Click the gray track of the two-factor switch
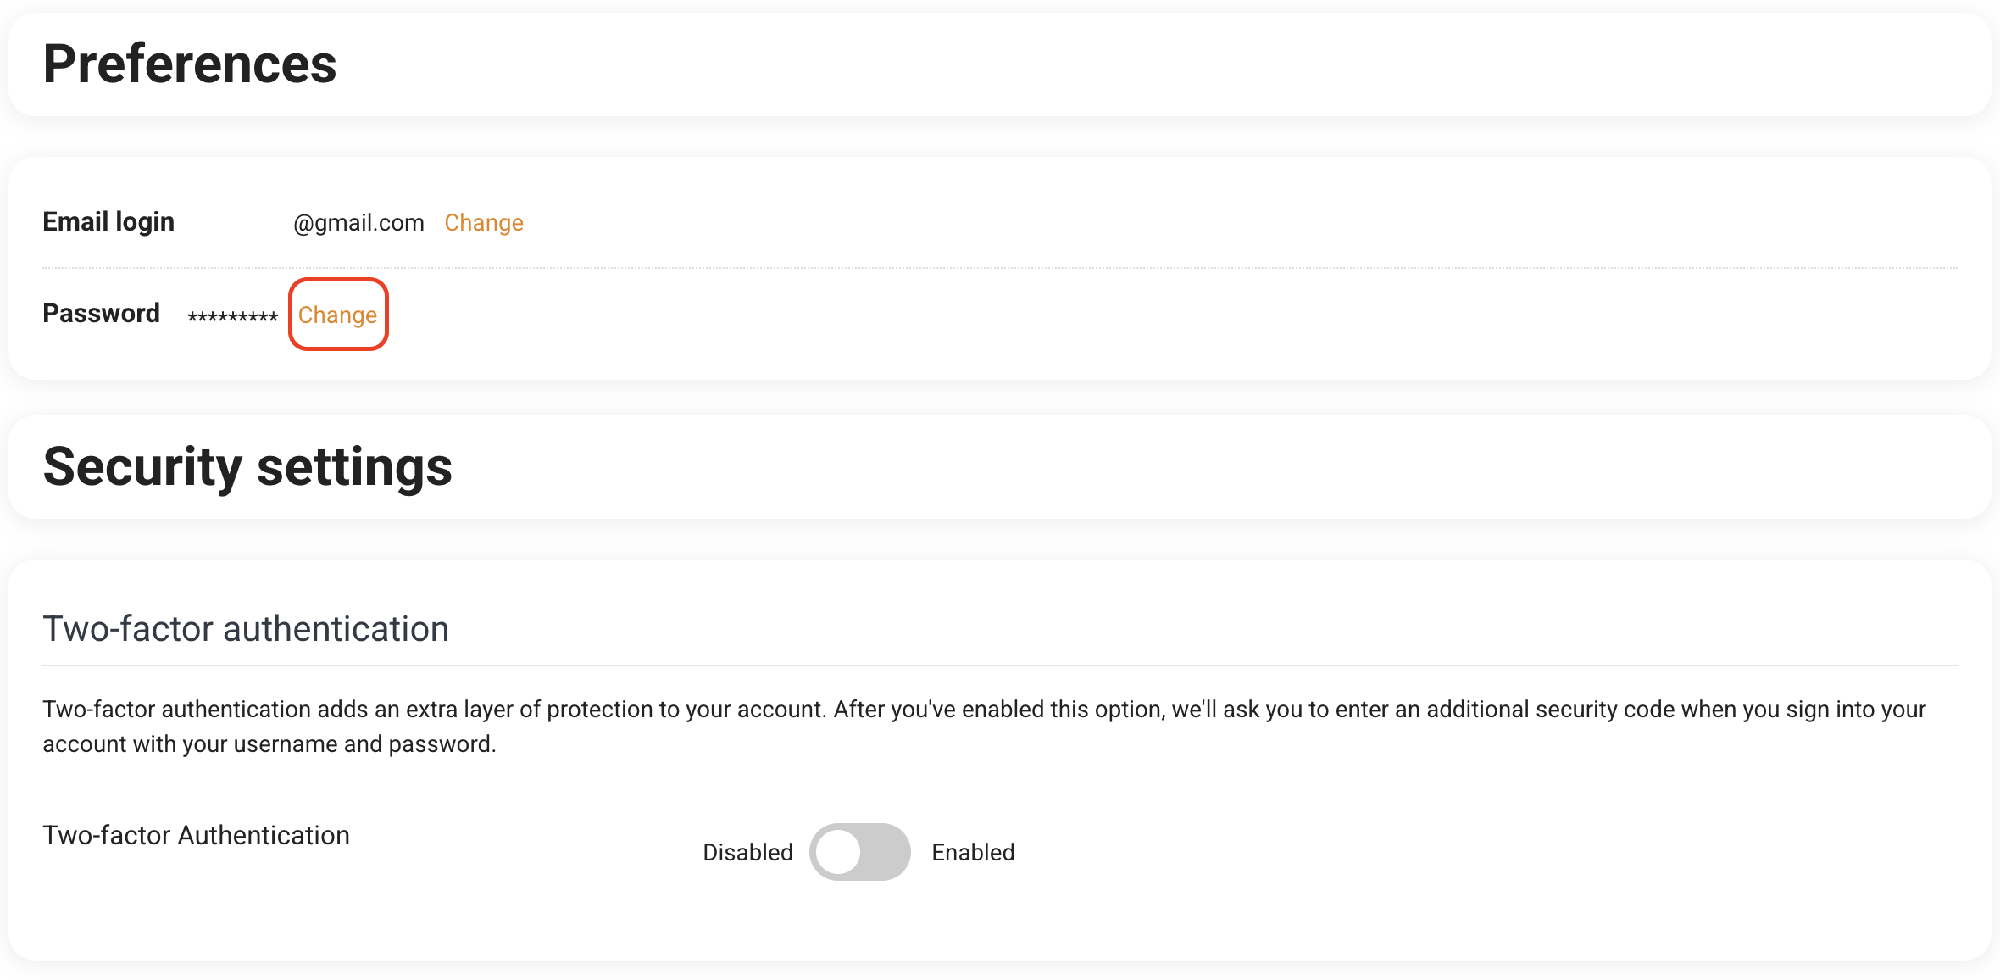2000x980 pixels. (x=886, y=852)
